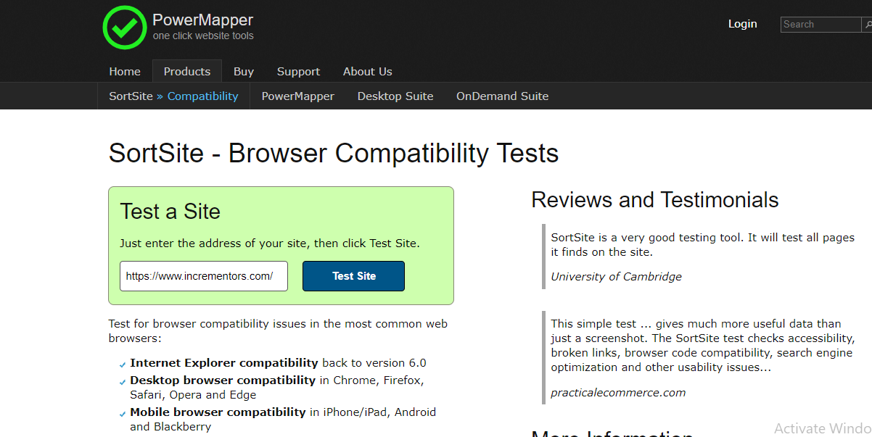872x437 pixels.
Task: Click the checkmark bullet beside Mobile browser compatibility
Action: (123, 414)
